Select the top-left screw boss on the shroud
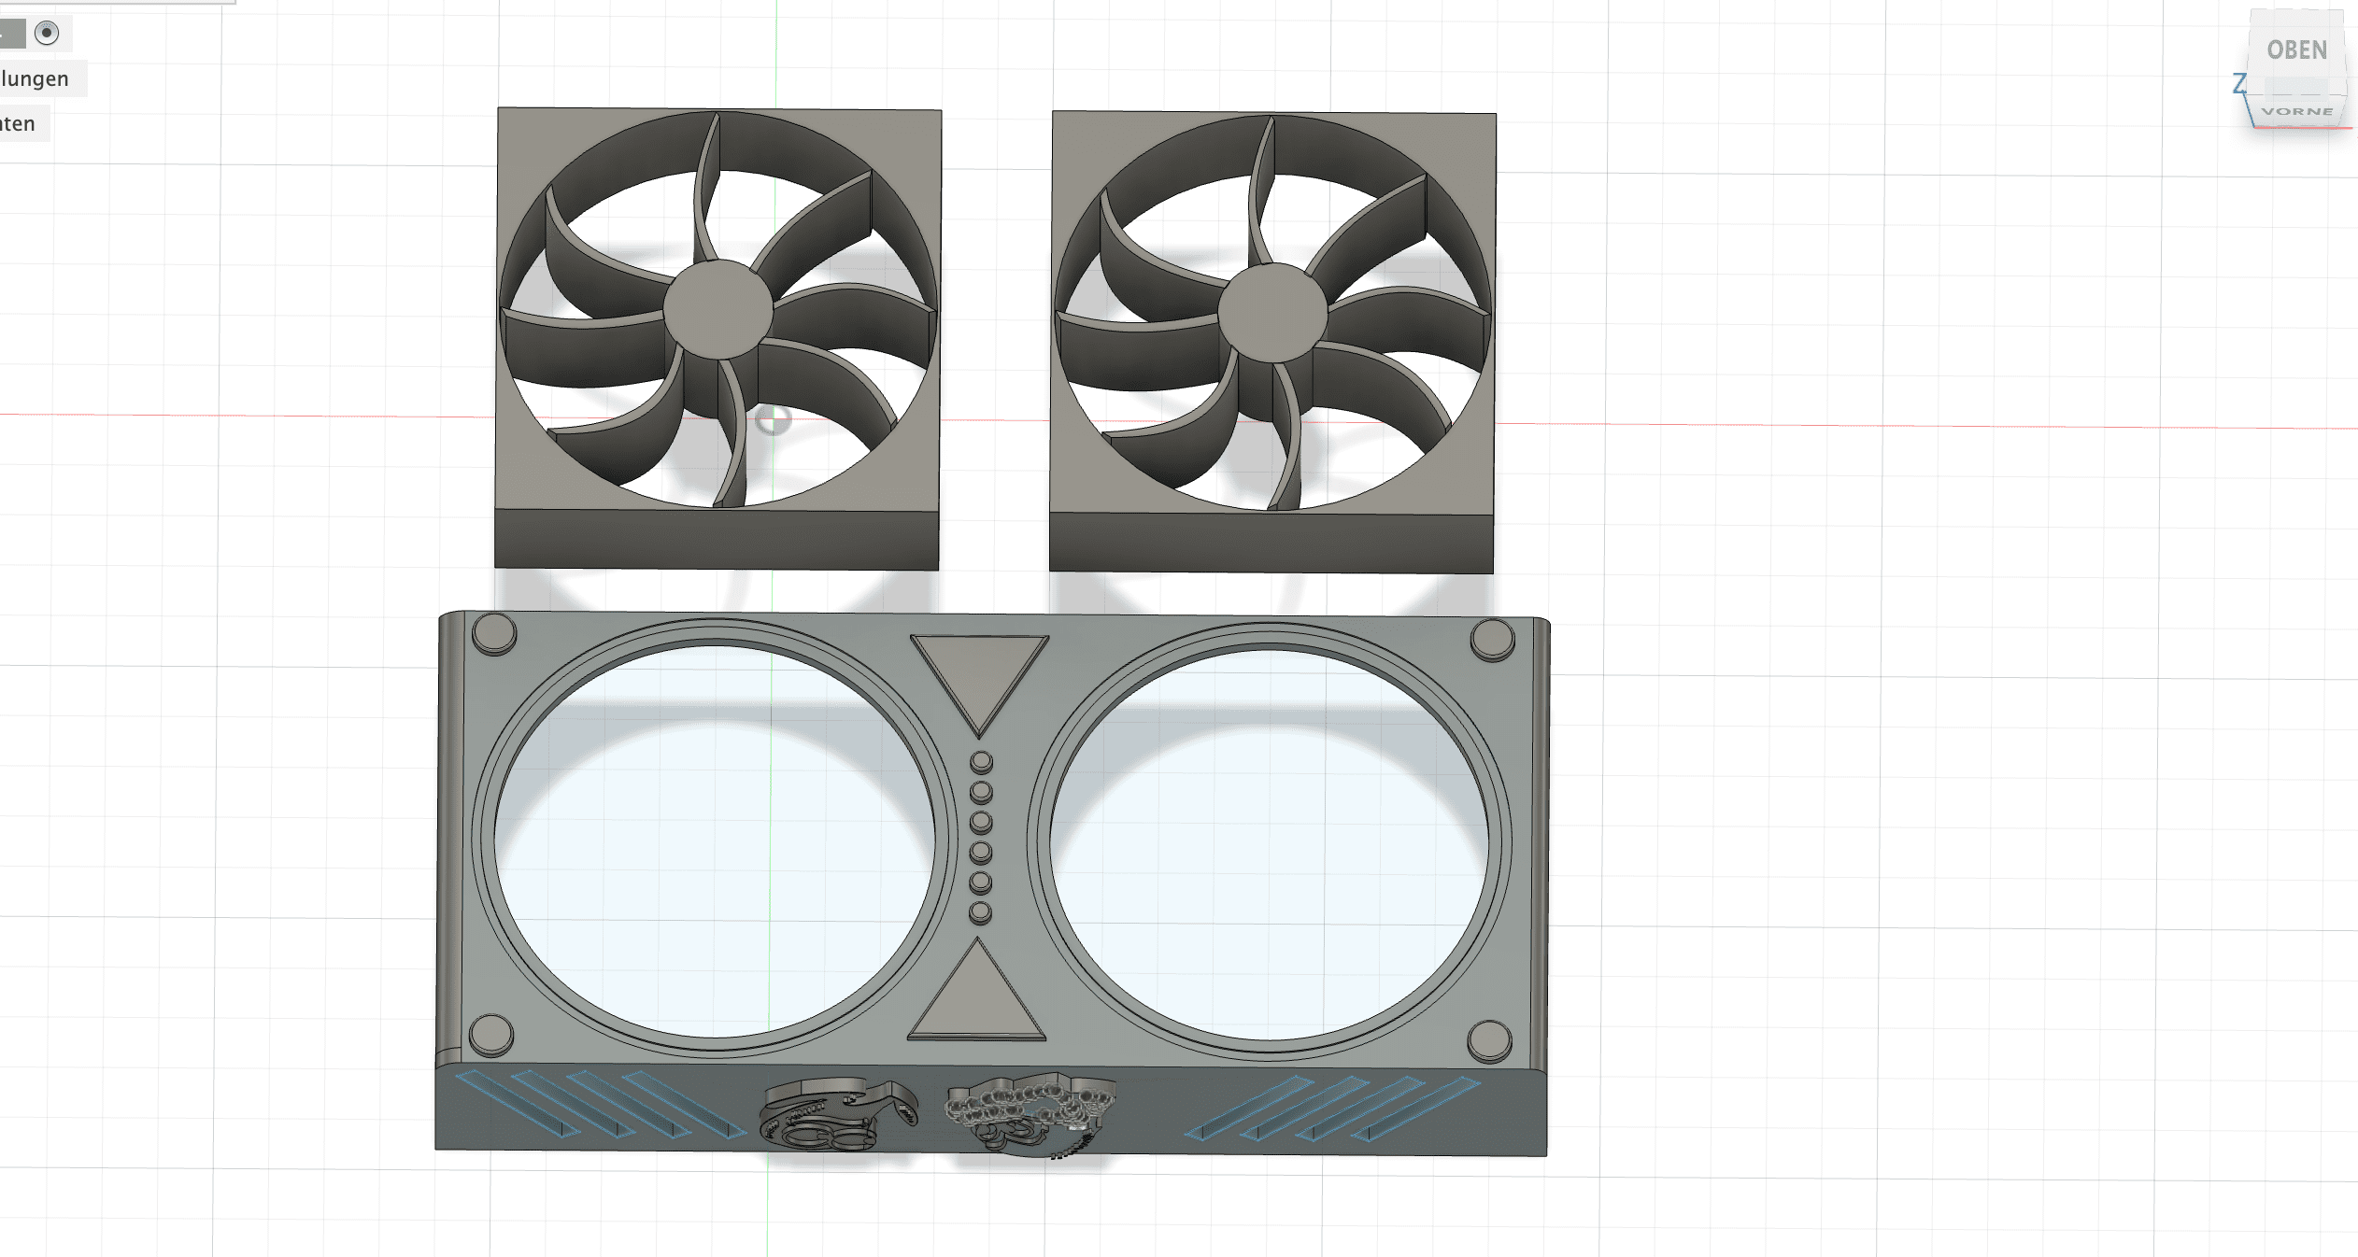Viewport: 2358px width, 1257px height. click(x=494, y=634)
